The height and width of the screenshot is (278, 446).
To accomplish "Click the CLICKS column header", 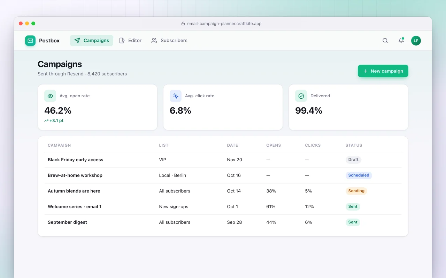I will coord(313,145).
